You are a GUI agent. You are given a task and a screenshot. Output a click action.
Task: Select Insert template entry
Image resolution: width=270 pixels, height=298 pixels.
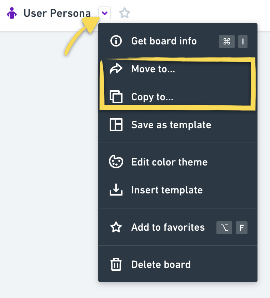coord(178,190)
